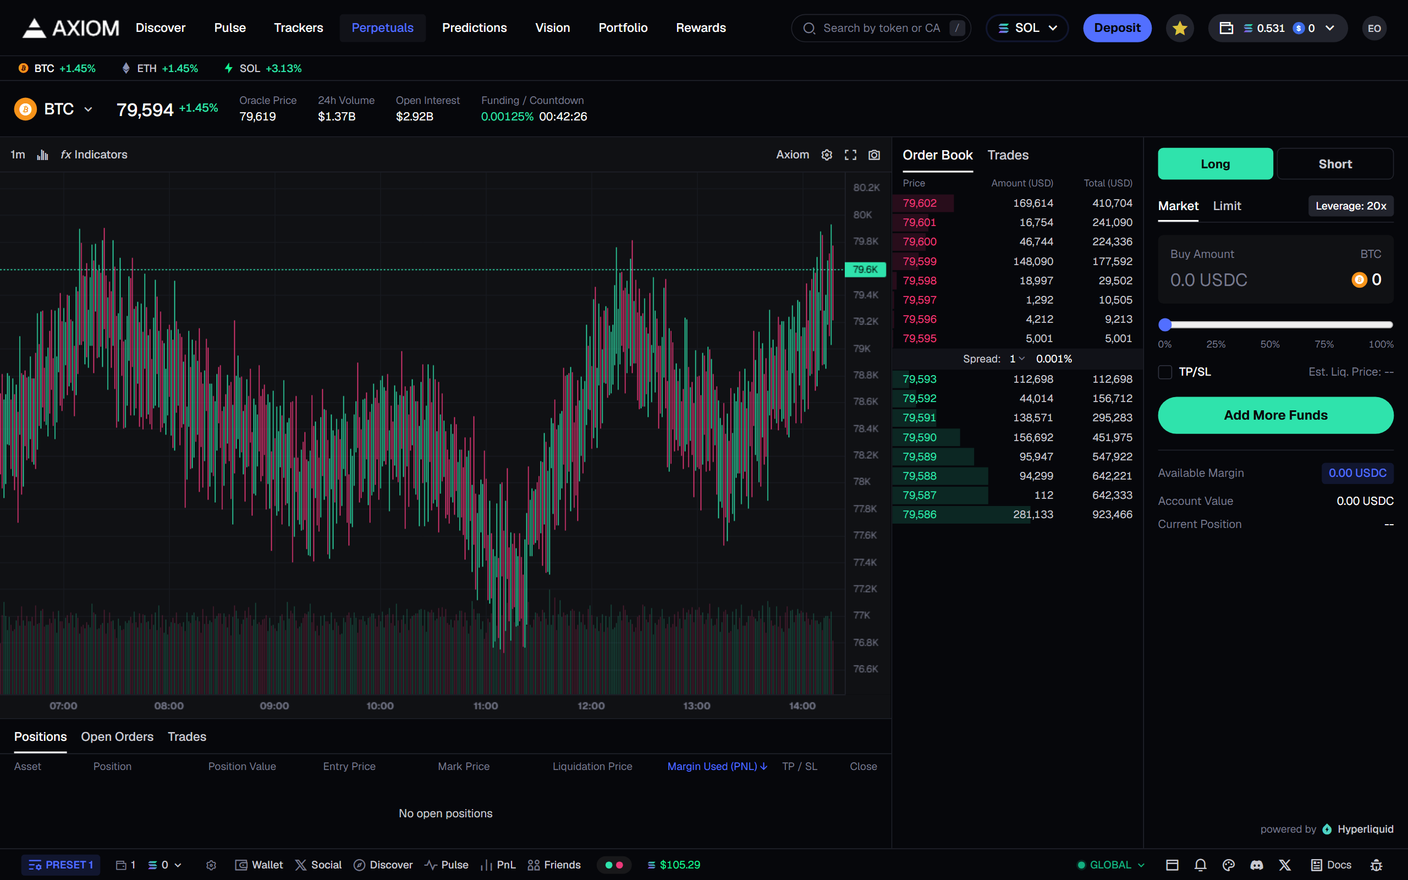Open the bug report icon
The height and width of the screenshot is (880, 1408).
pyautogui.click(x=1376, y=865)
